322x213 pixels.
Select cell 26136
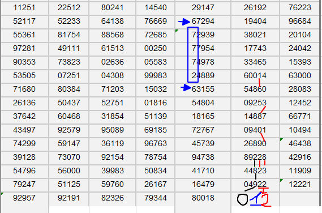pyautogui.click(x=25, y=103)
